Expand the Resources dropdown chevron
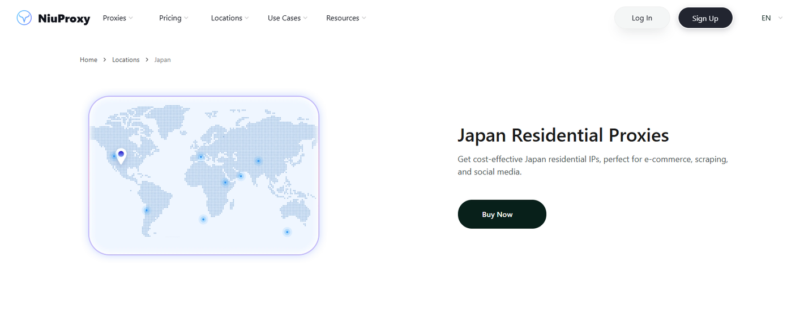This screenshot has width=787, height=312. pyautogui.click(x=364, y=18)
